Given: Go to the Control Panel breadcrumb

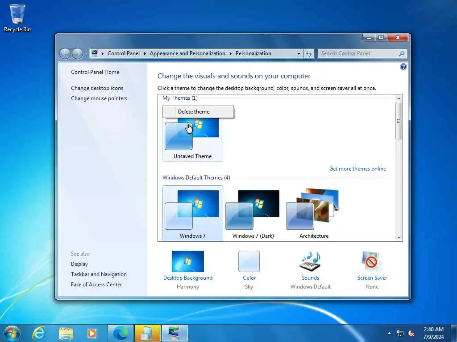Looking at the screenshot, I should (124, 53).
